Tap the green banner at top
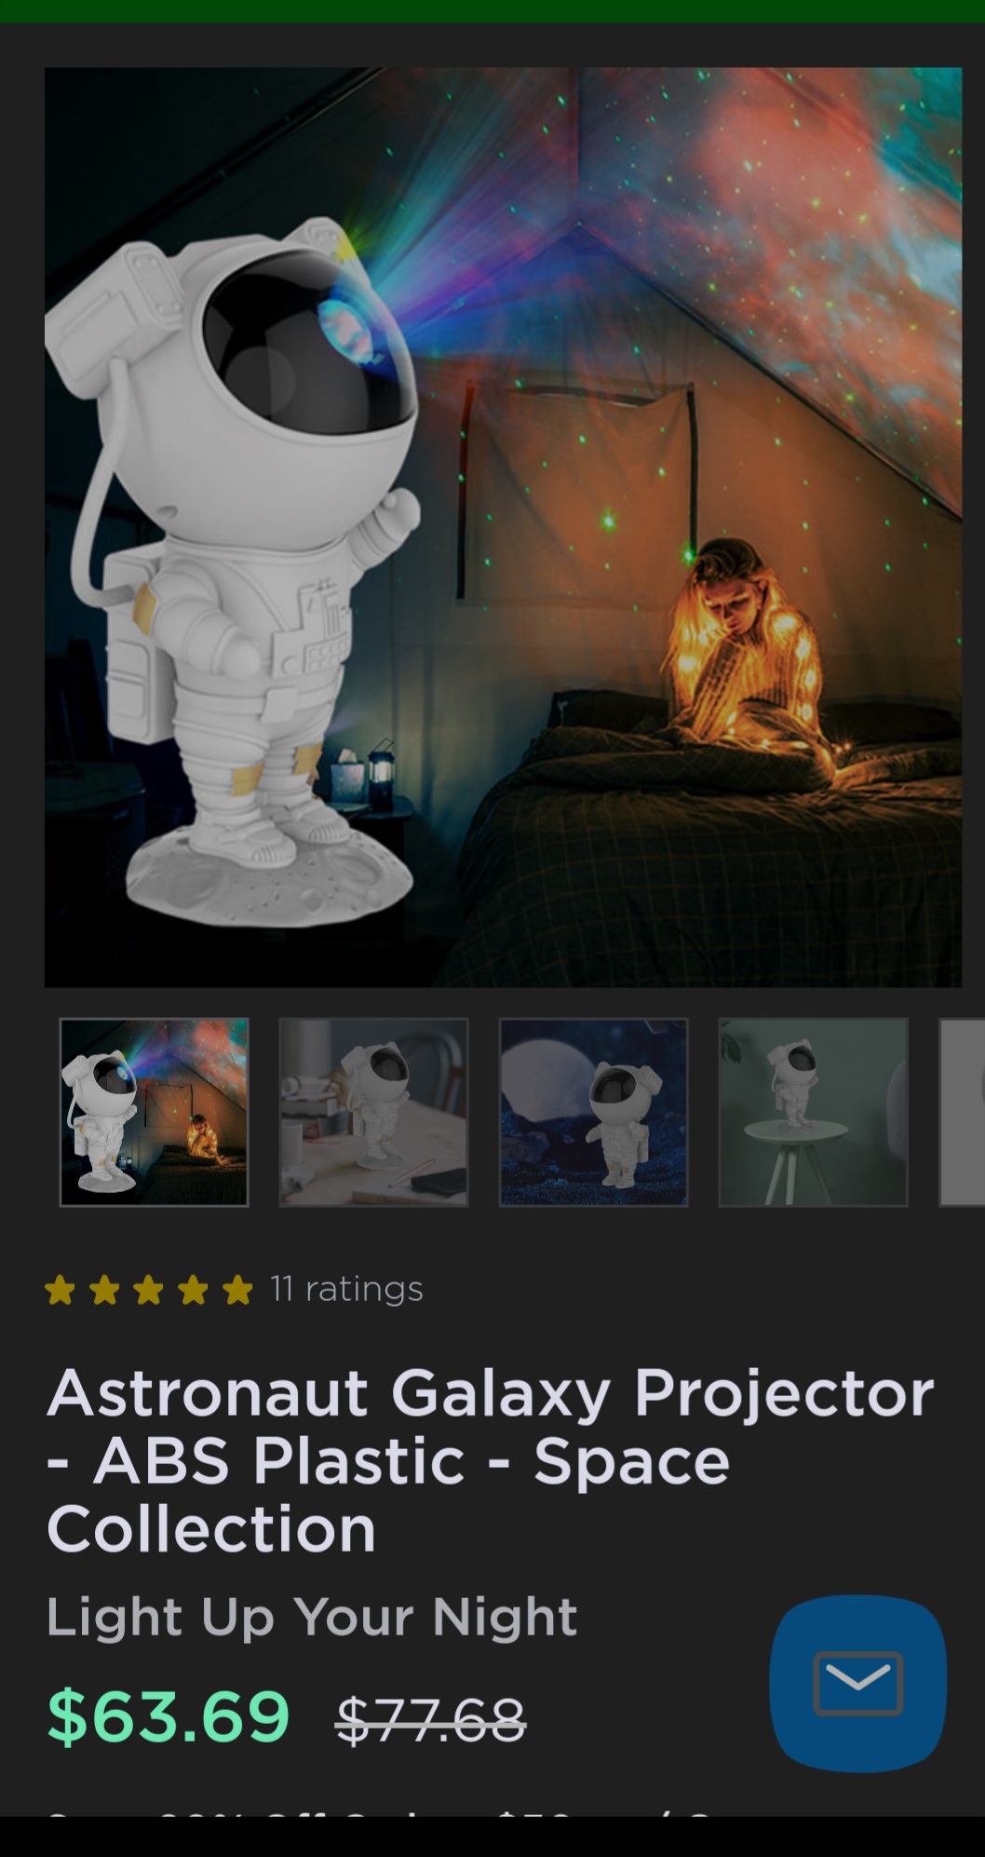This screenshot has width=985, height=1857. tap(492, 11)
